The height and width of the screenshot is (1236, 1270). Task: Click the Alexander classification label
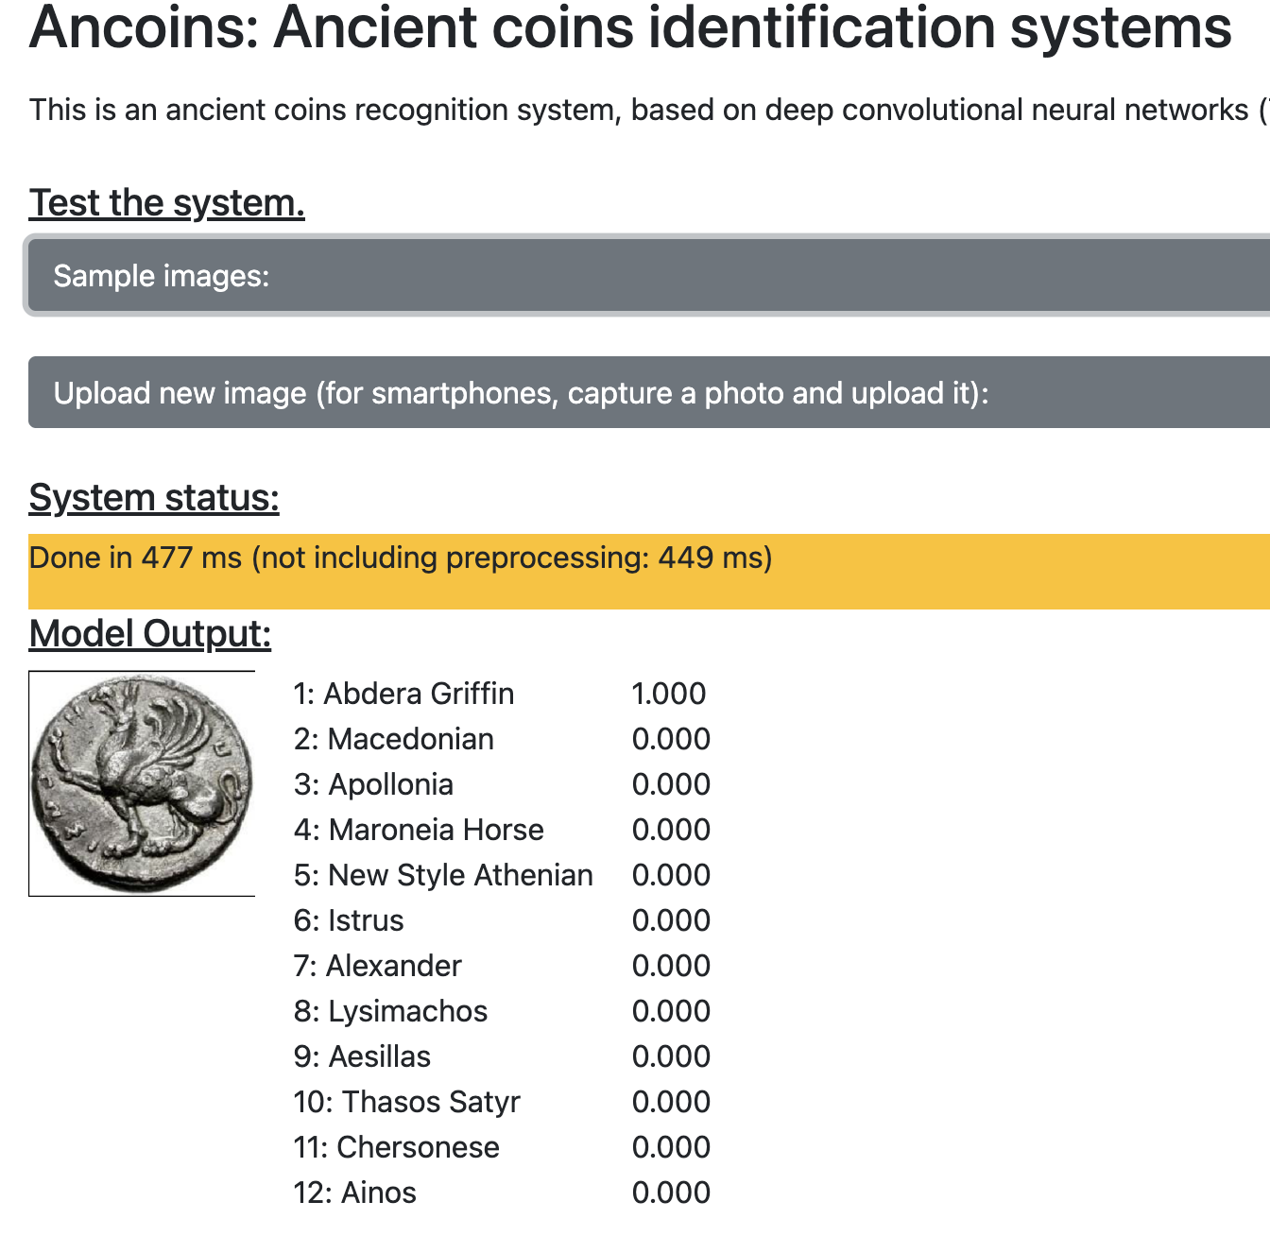click(378, 965)
